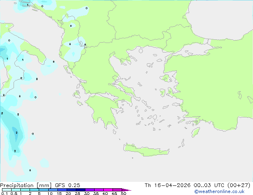Pick the 5–10 mm legend swatch
The image size is (253, 195).
point(43,190)
